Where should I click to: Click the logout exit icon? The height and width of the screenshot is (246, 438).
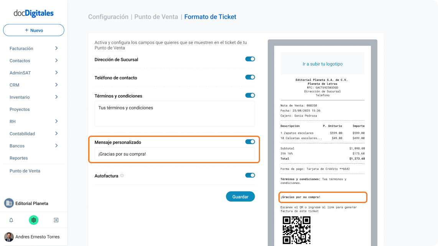click(56, 220)
